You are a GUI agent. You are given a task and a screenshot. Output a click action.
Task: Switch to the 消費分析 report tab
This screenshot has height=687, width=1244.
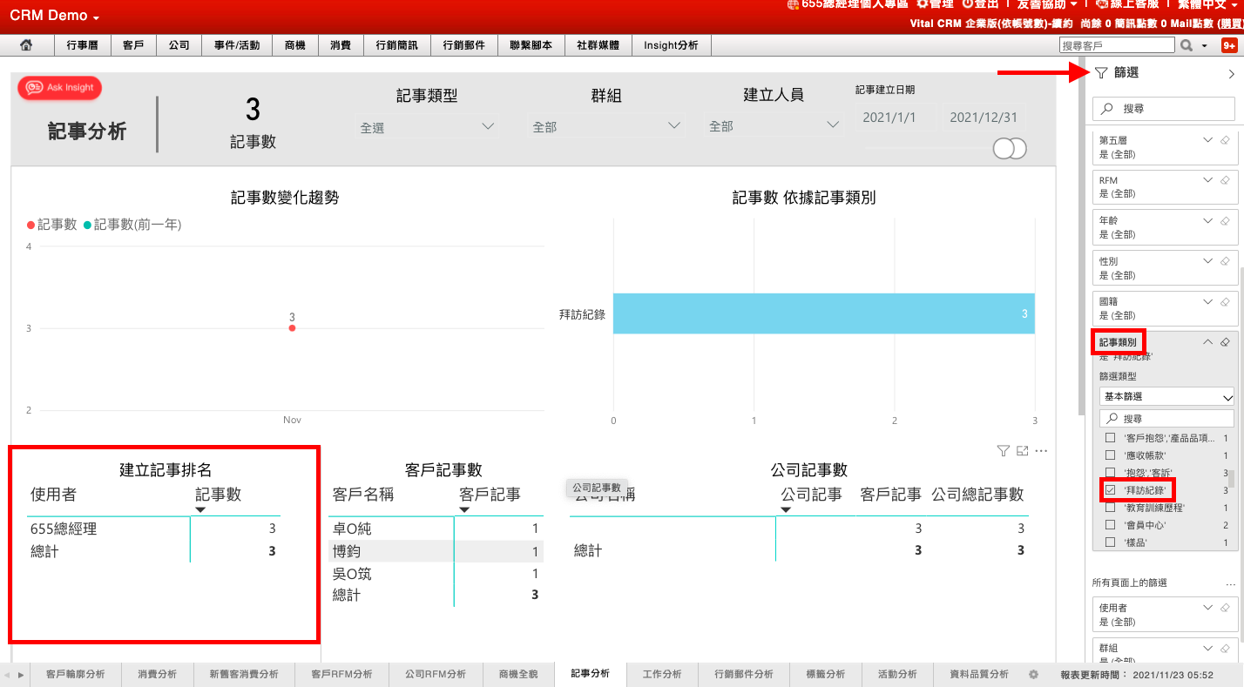(157, 674)
